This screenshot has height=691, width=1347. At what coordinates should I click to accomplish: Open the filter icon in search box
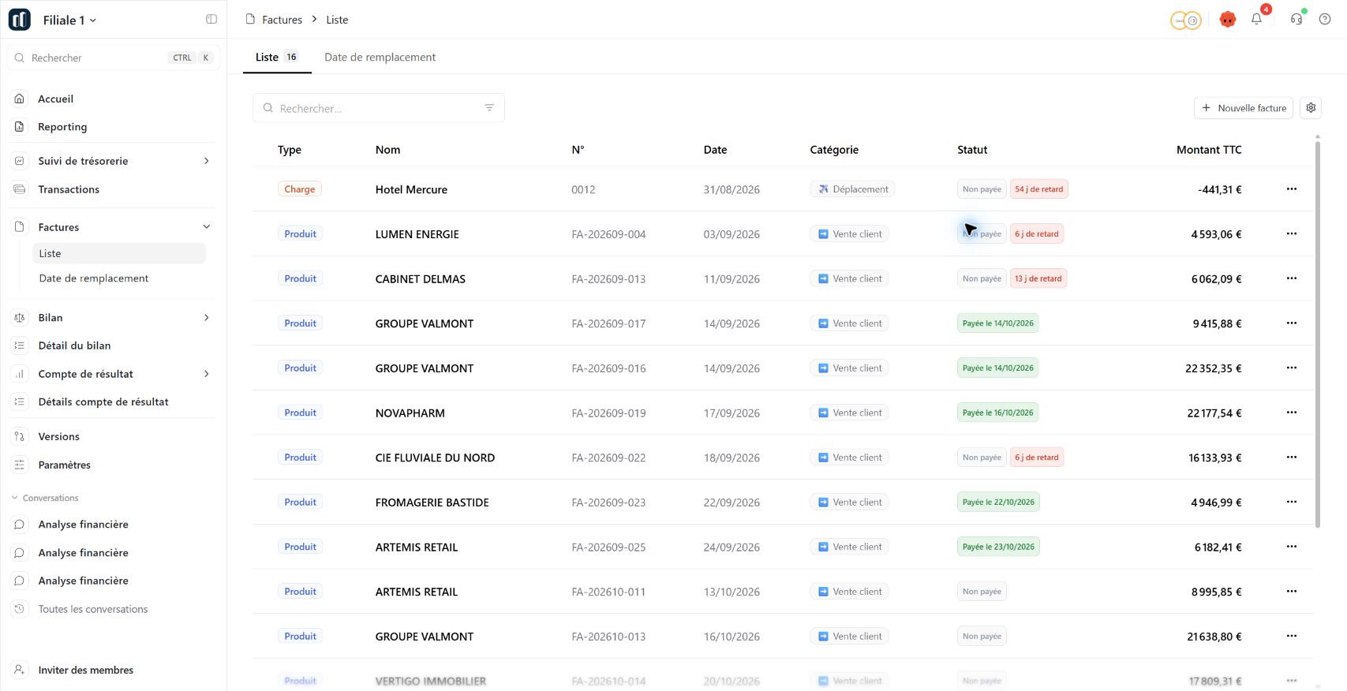point(489,108)
